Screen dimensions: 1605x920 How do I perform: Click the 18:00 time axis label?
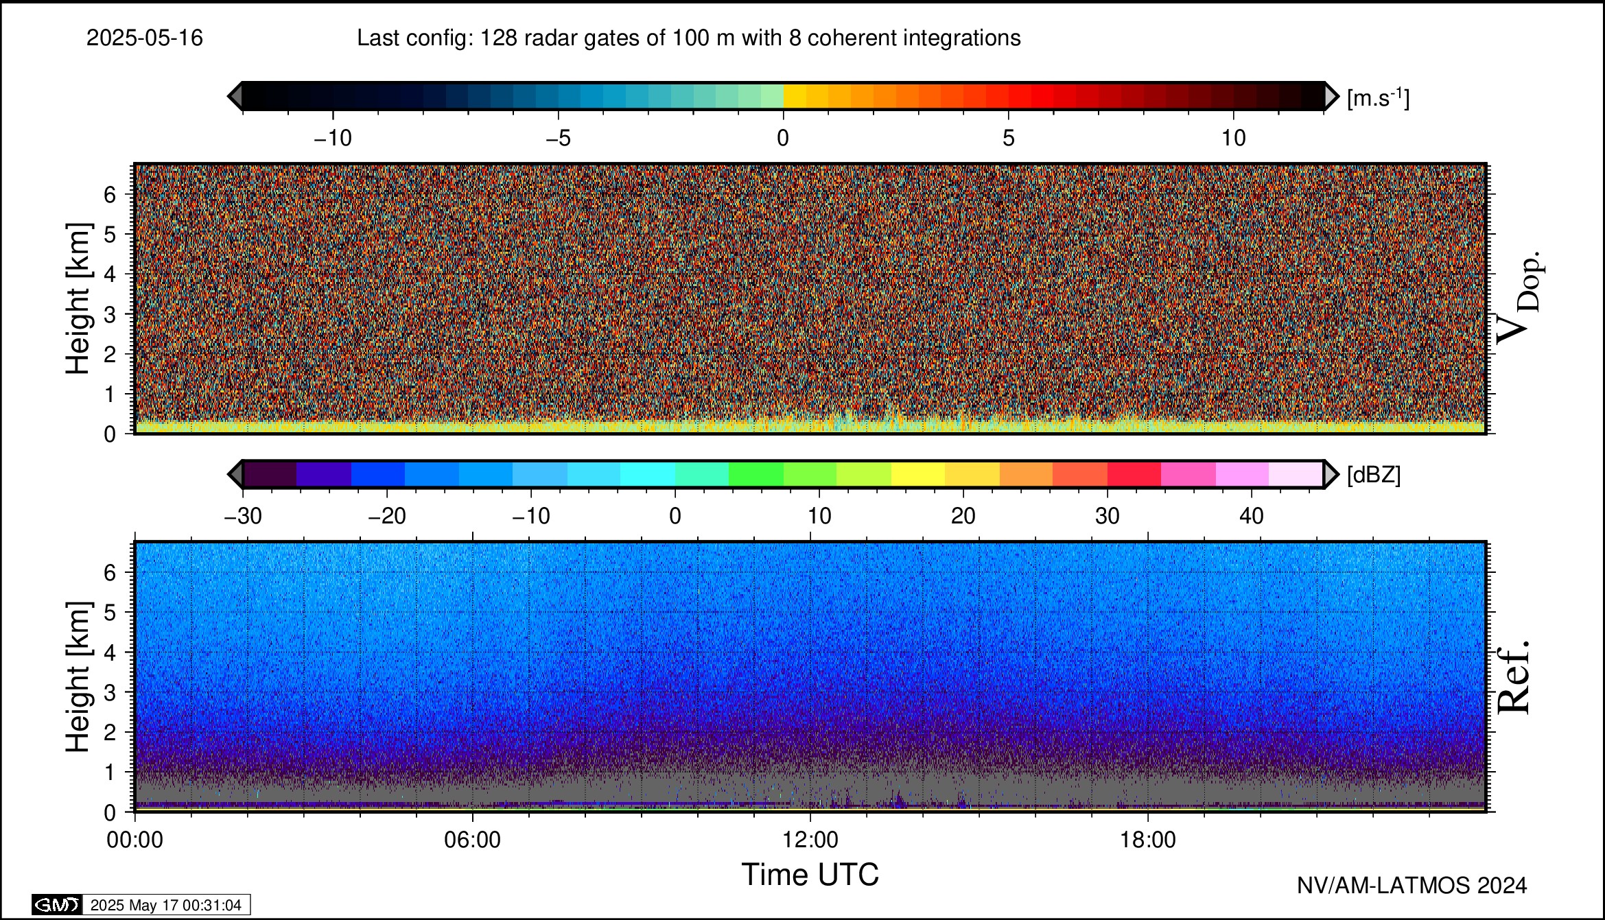tap(1147, 840)
